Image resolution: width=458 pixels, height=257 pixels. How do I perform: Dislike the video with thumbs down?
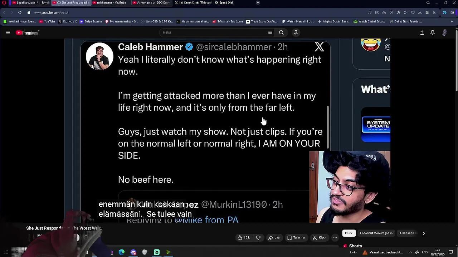tap(258, 238)
